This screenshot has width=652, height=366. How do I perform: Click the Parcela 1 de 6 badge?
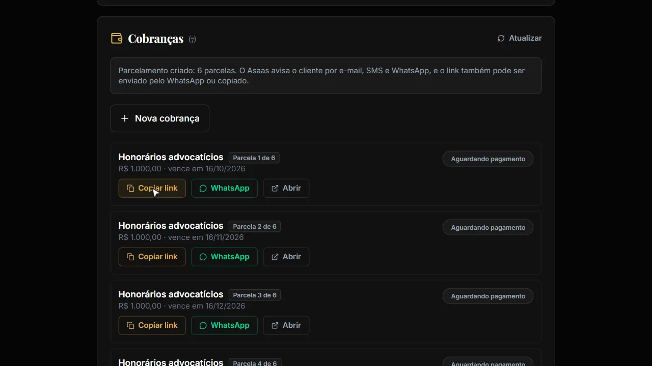[254, 158]
